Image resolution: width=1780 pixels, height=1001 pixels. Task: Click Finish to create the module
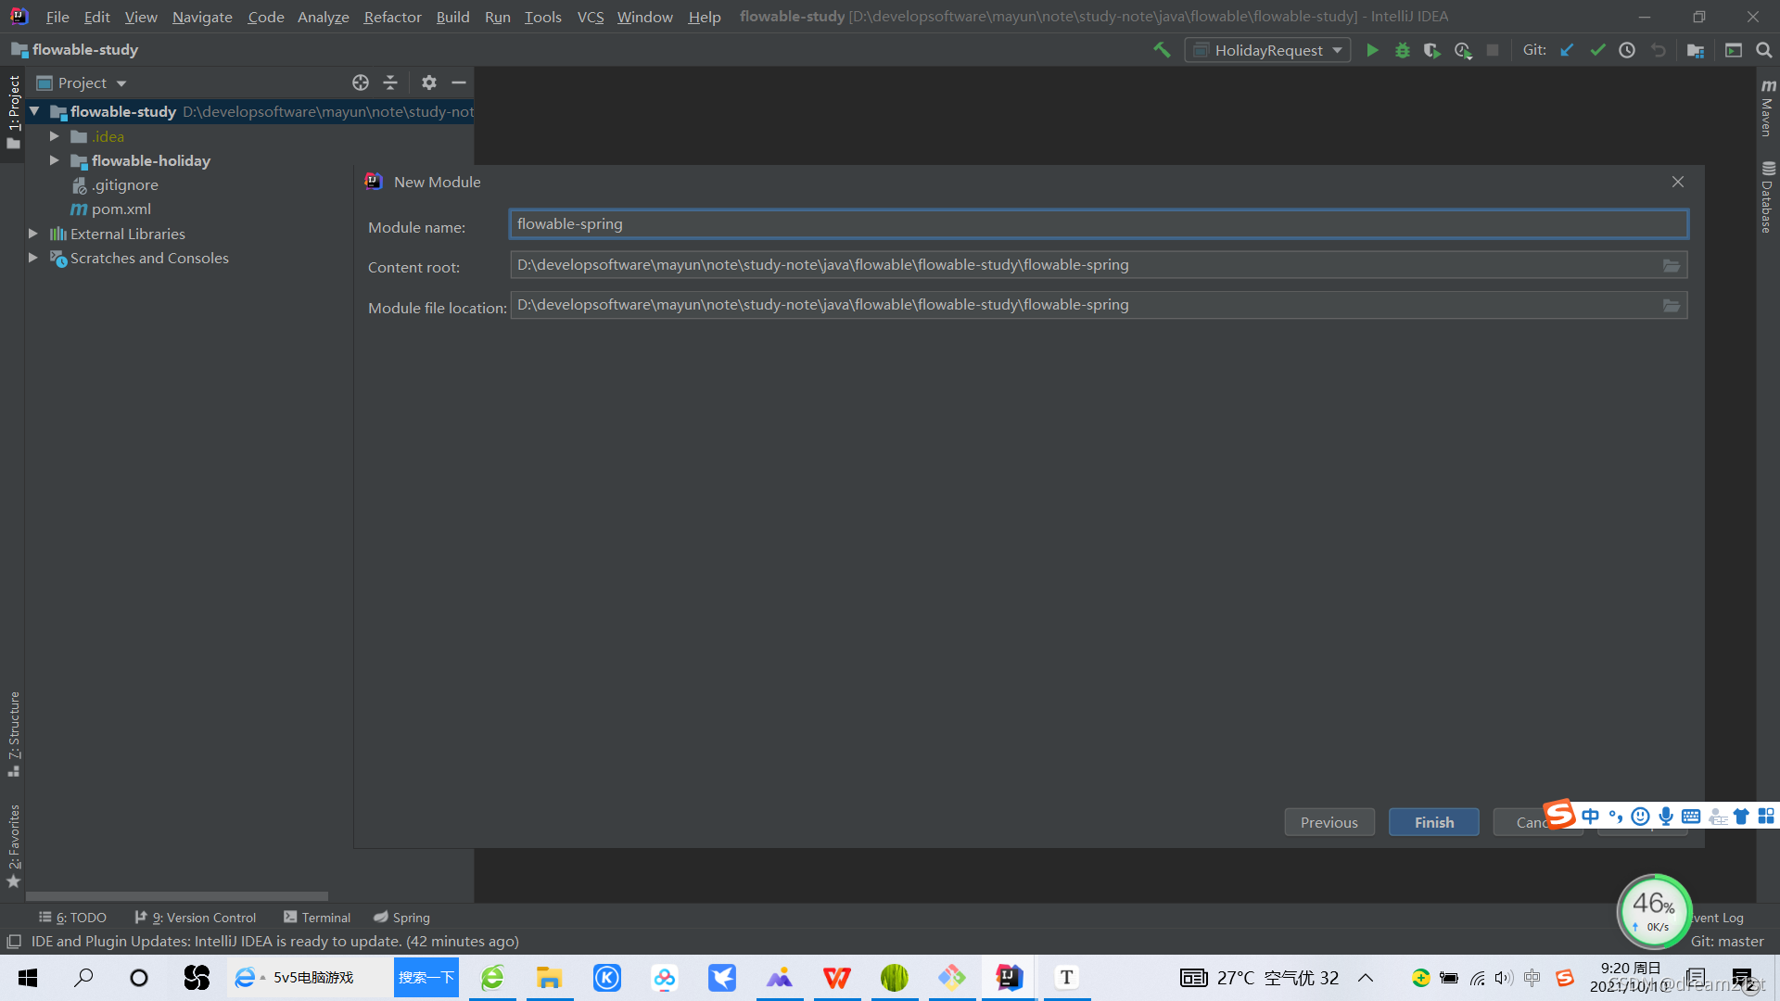[x=1432, y=822]
